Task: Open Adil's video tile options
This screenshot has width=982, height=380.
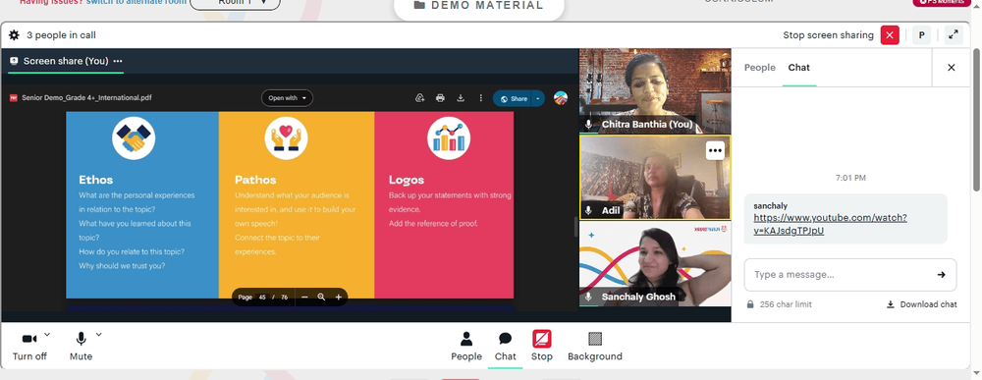Action: click(715, 150)
